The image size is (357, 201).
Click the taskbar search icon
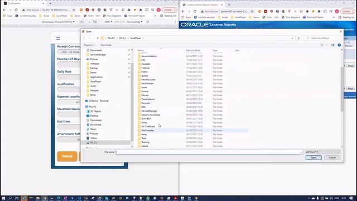[10, 198]
